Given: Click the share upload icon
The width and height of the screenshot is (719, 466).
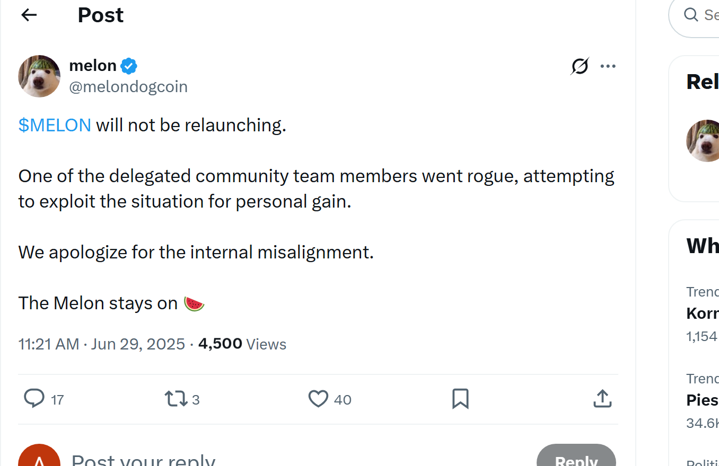Looking at the screenshot, I should [x=602, y=399].
